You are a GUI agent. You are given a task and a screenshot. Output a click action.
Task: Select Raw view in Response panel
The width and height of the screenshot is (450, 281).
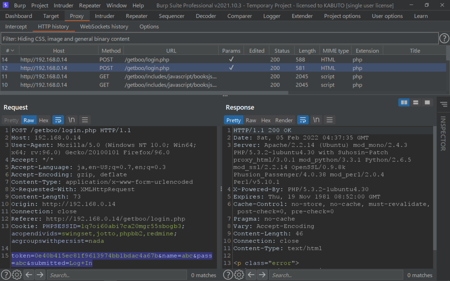(251, 120)
